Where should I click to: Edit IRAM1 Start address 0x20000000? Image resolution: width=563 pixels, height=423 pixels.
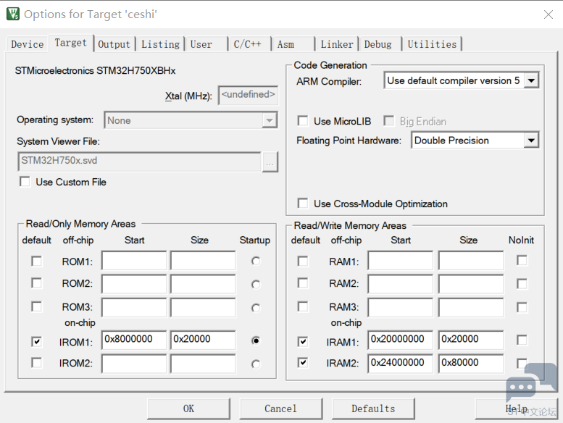pyautogui.click(x=401, y=340)
